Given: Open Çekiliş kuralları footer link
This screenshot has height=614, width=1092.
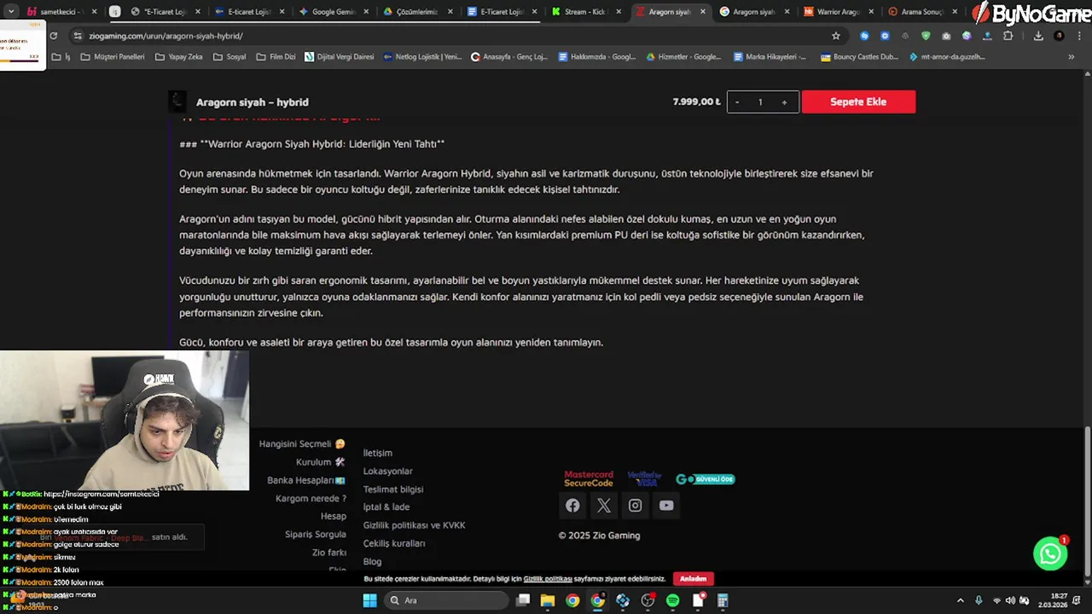Looking at the screenshot, I should click(x=394, y=543).
